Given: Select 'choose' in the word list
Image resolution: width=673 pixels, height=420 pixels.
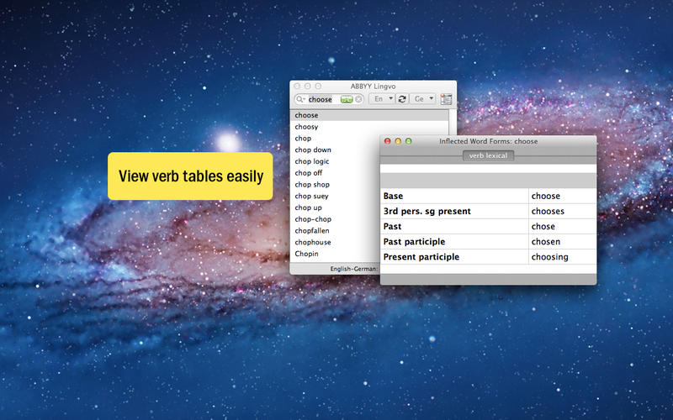Looking at the screenshot, I should pyautogui.click(x=369, y=115).
